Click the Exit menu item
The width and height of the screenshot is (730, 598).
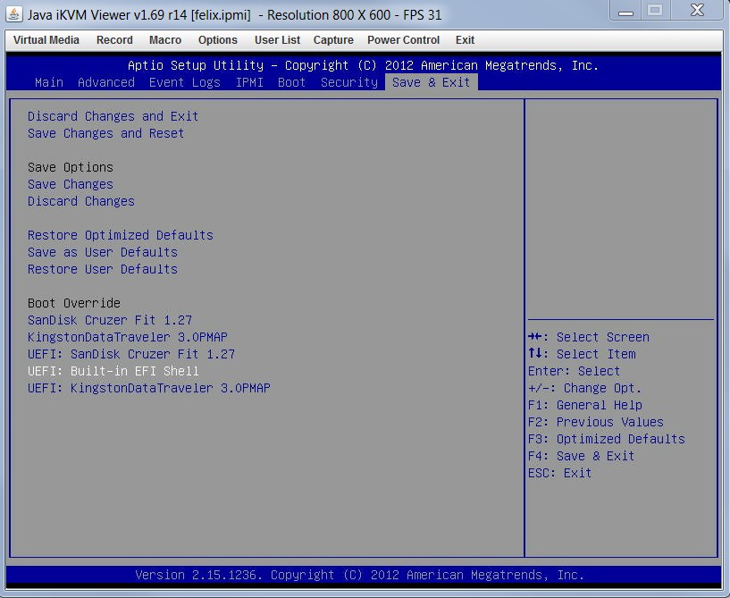tap(465, 40)
